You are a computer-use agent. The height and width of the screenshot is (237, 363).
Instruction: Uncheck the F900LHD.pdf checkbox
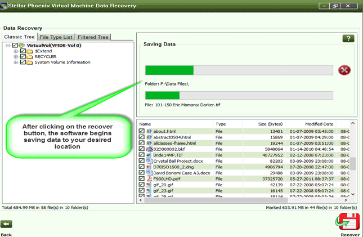pyautogui.click(x=141, y=178)
